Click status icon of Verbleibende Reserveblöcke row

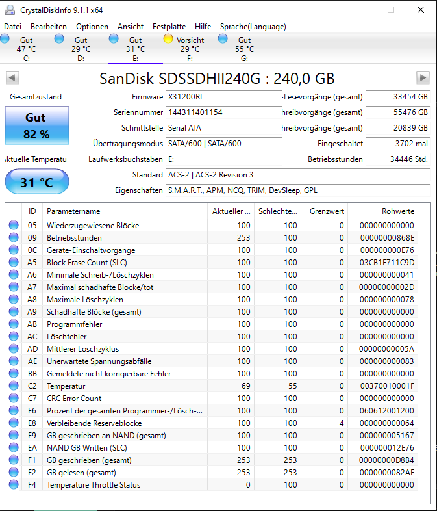pos(14,423)
